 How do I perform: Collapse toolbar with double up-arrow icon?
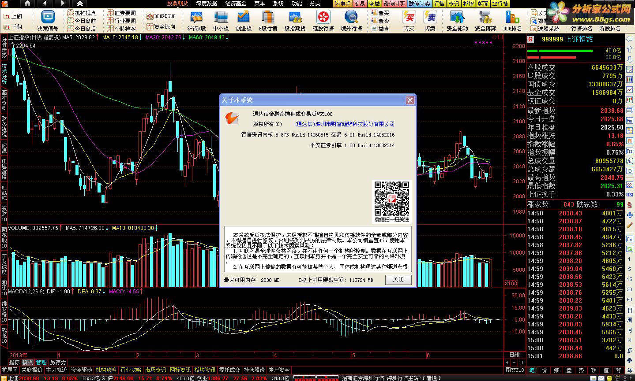point(80,4)
